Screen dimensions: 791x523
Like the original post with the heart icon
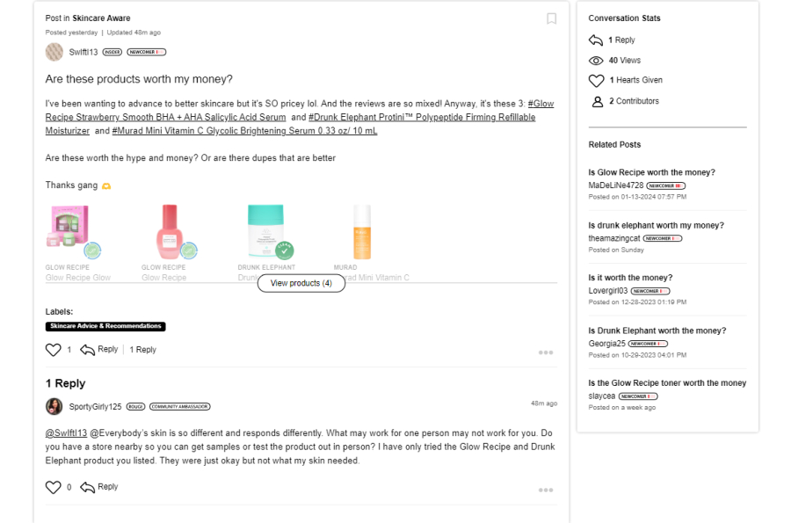click(54, 350)
